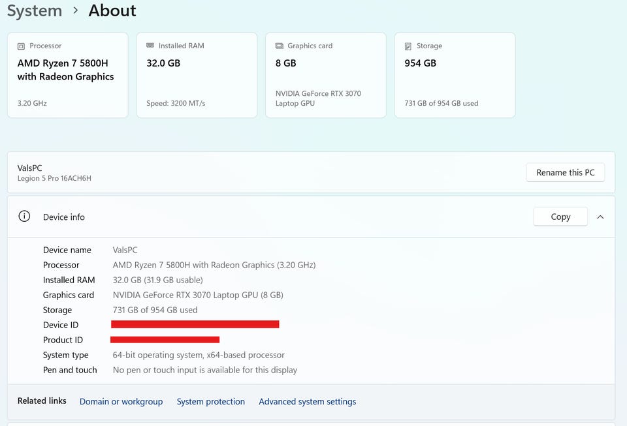The height and width of the screenshot is (426, 627).
Task: Select the 954 GB storage value
Action: (420, 63)
